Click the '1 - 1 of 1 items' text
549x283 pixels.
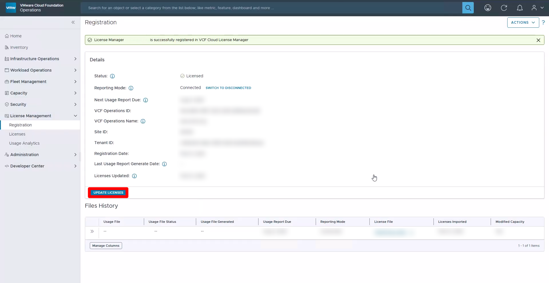coord(529,246)
